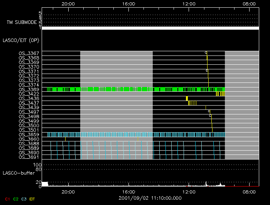Select yellow striped segment in OS_3422 row
Viewport: 270px width, 205px height.
coord(220,94)
